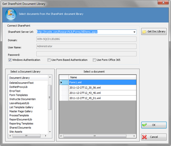This screenshot has width=171, height=146.
Task: Click the red X icon on Cancel
Action: click(x=144, y=137)
